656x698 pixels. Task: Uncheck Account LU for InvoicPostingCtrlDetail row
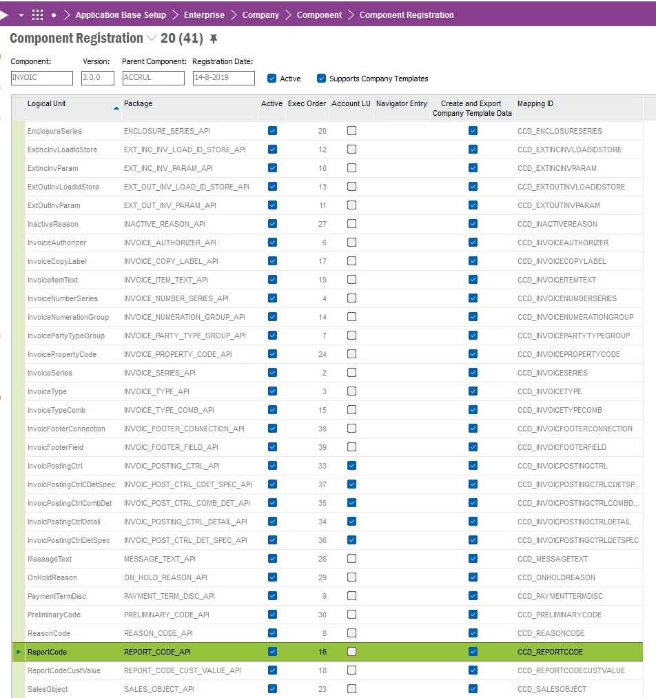click(351, 522)
